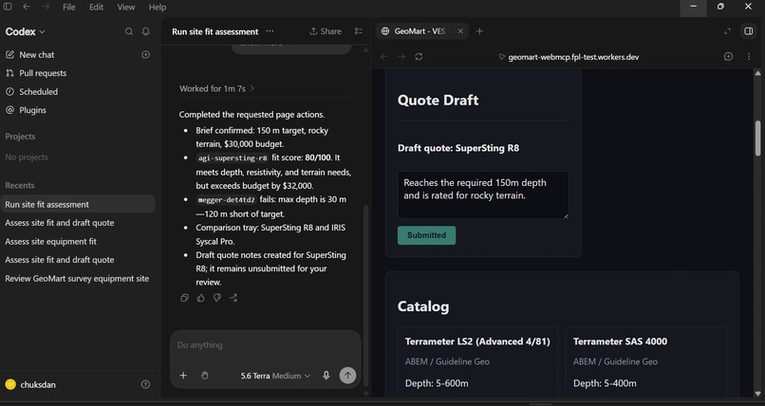Go back with the title bar left arrow
Viewport: 765px width, 406px height.
point(27,7)
